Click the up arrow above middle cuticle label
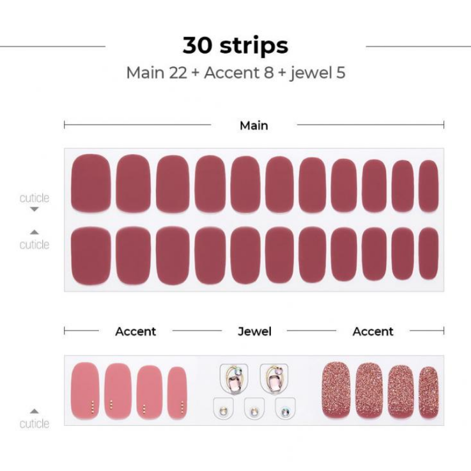 [x=34, y=232]
